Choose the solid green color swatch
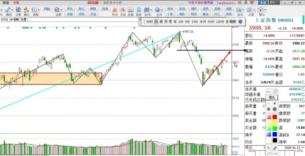Viewport: 305px width, 156px height. (x=274, y=128)
